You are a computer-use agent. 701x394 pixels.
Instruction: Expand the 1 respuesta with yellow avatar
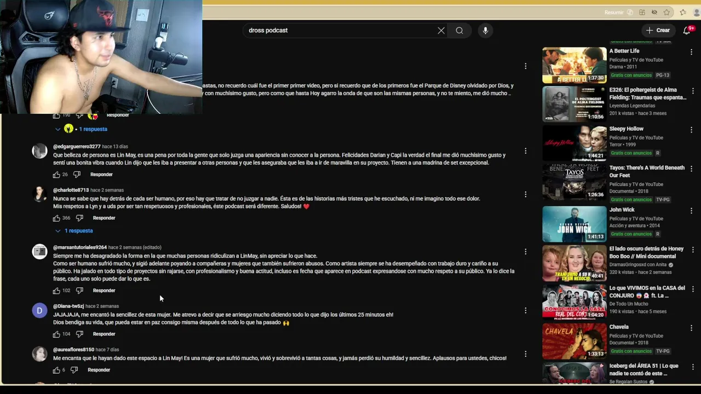pos(81,129)
